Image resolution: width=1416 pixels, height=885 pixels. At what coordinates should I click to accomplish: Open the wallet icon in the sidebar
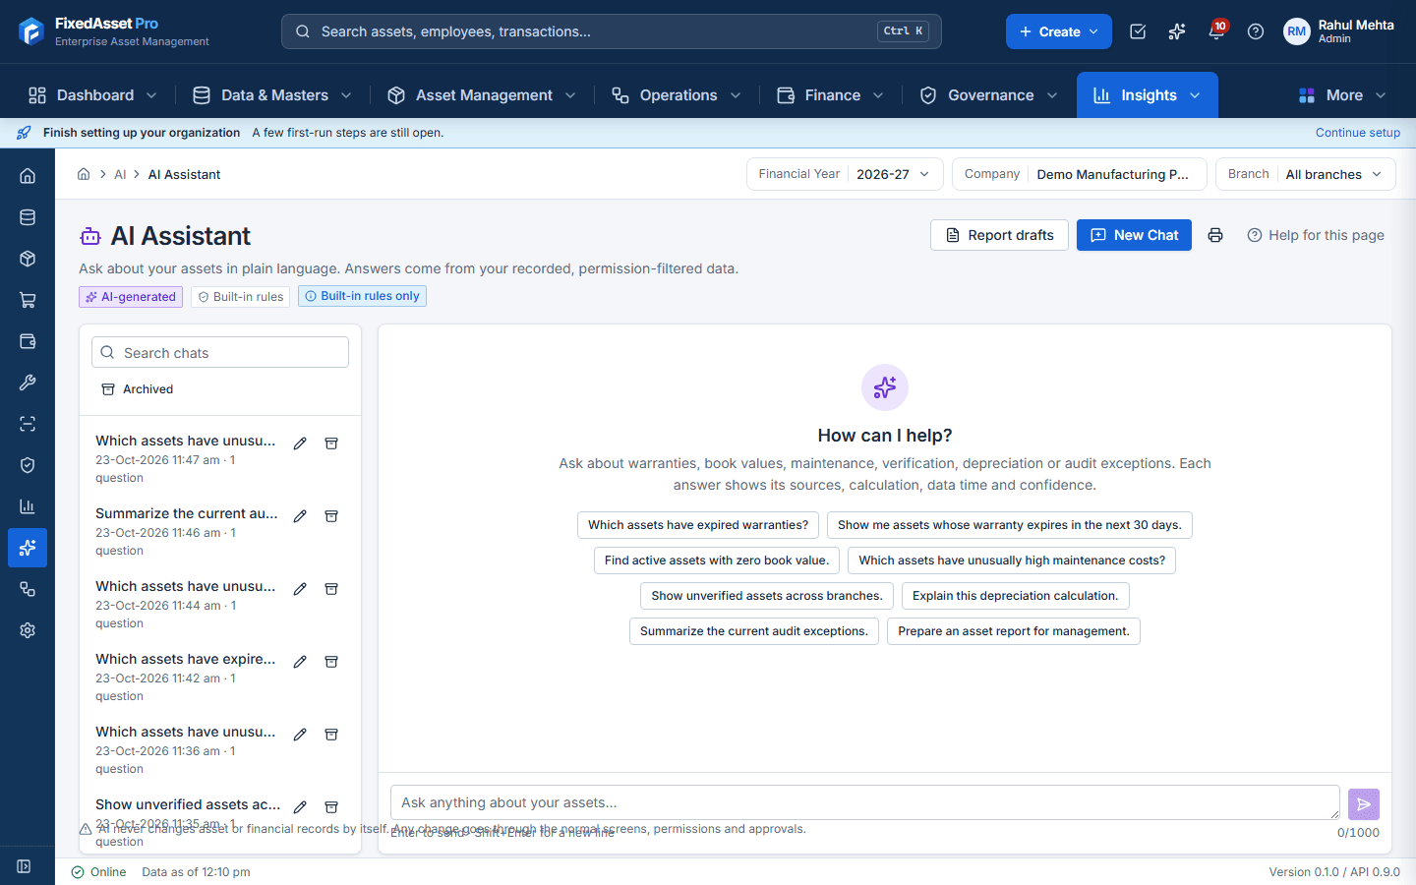click(x=28, y=341)
